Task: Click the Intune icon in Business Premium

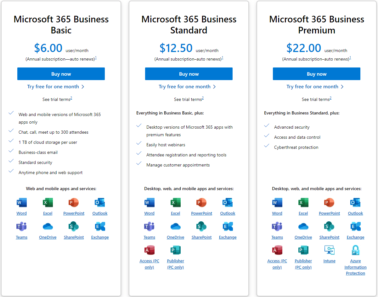Action: [329, 250]
